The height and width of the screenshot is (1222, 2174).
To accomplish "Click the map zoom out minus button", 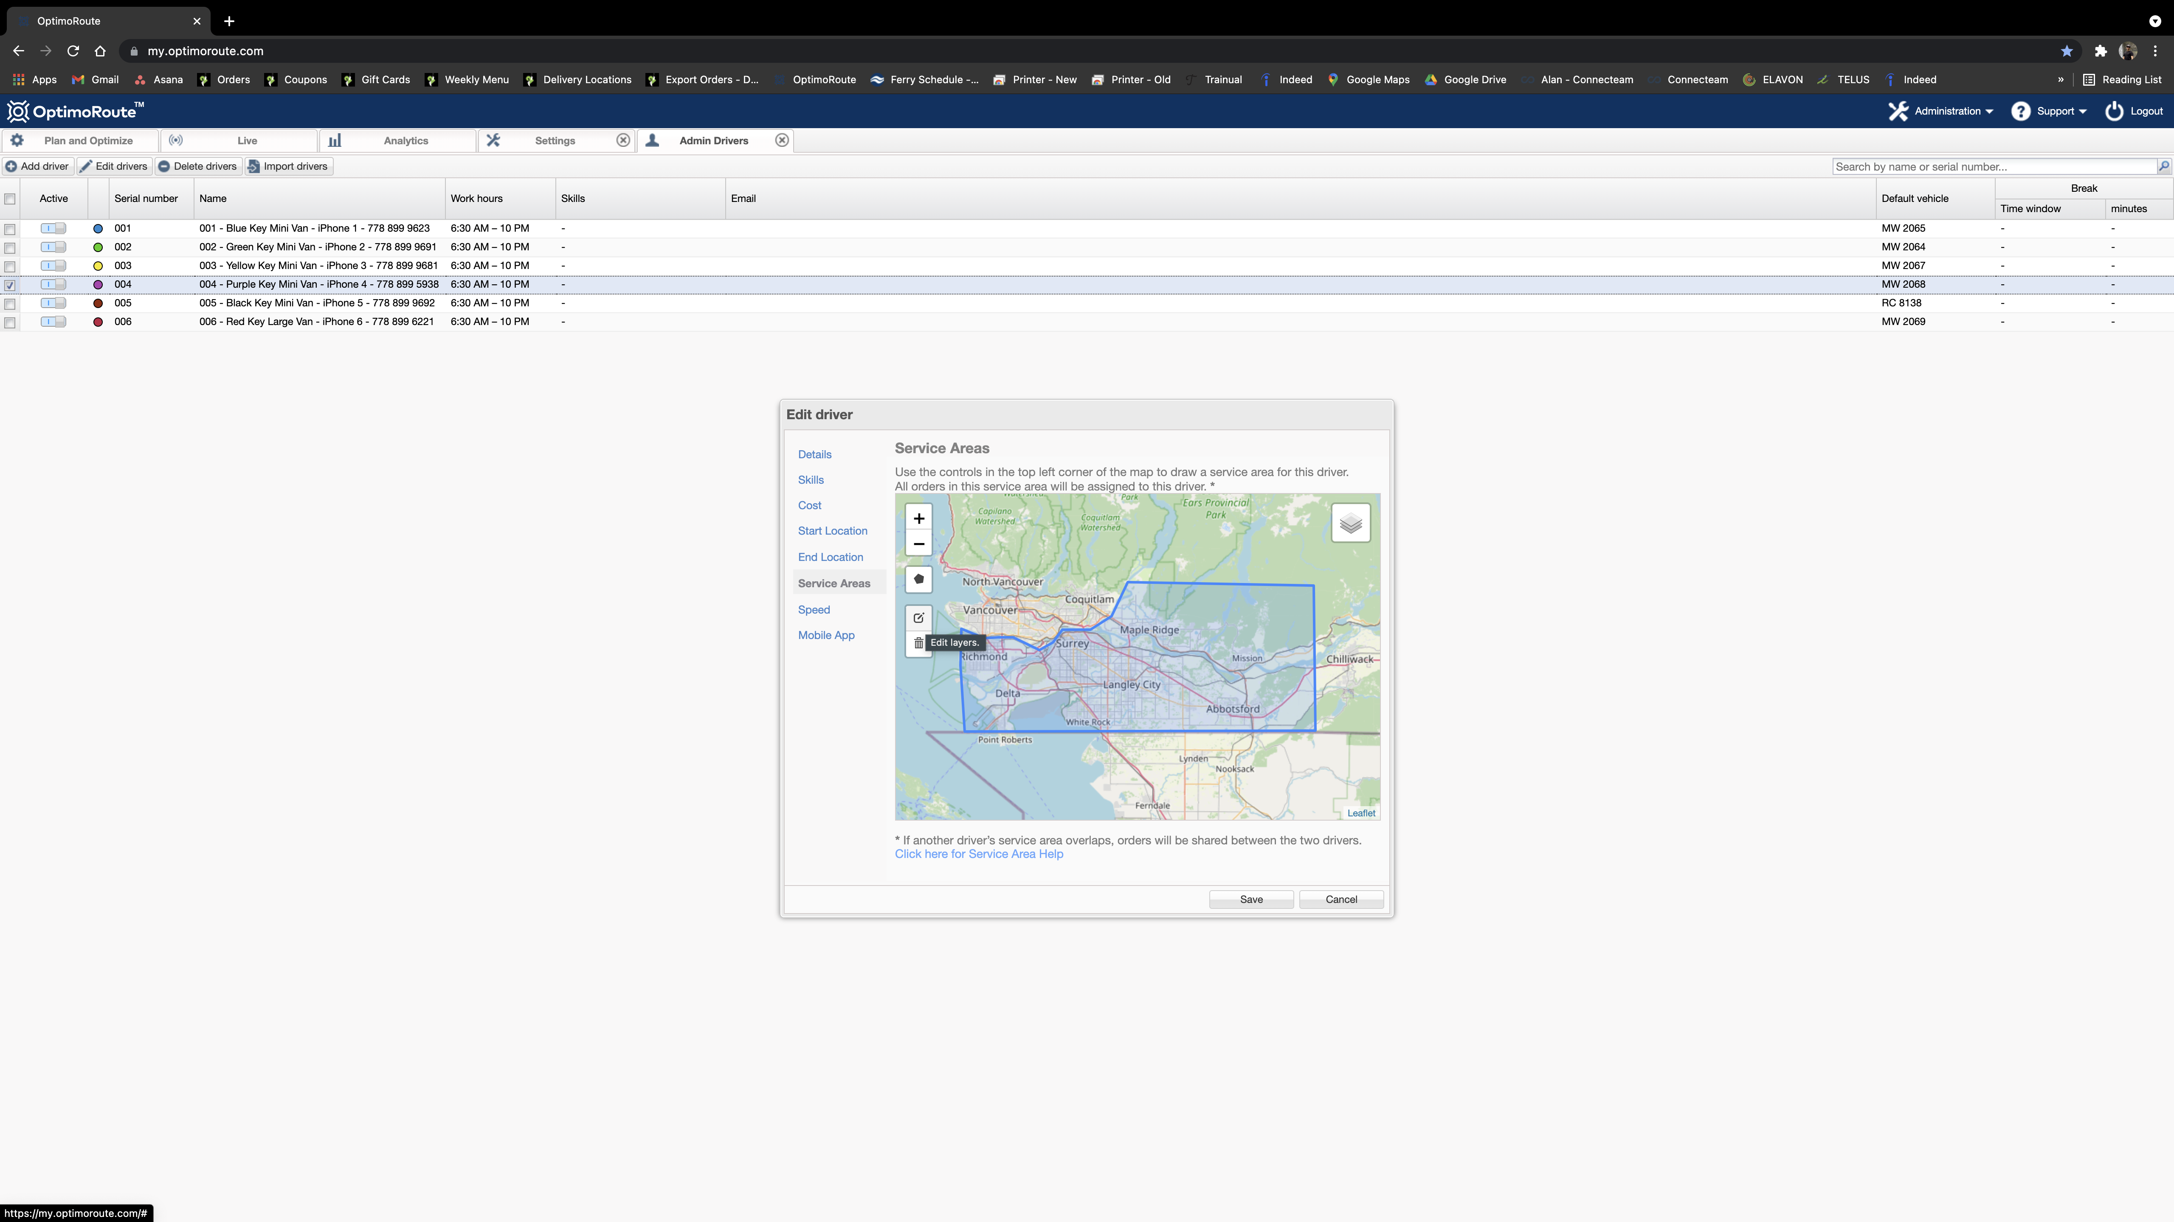I will point(918,544).
